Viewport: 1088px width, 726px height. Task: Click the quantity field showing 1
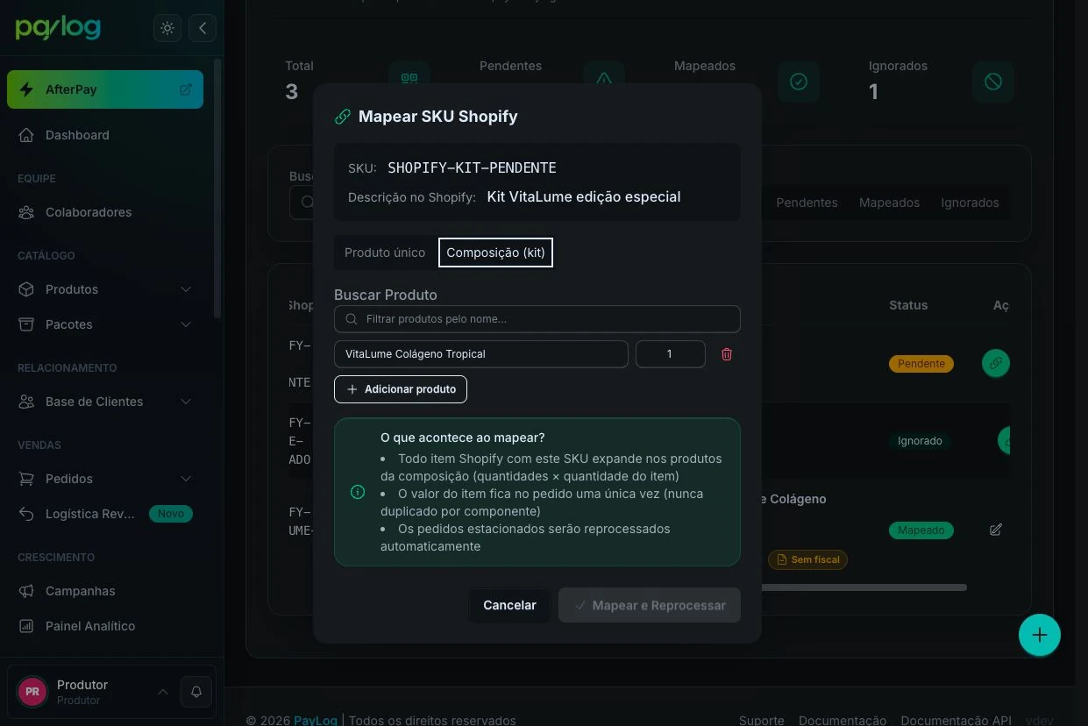point(671,354)
